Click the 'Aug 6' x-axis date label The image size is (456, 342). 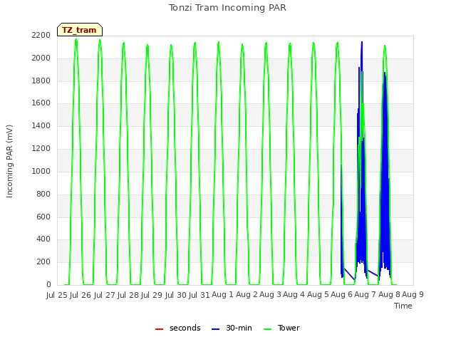pos(342,295)
